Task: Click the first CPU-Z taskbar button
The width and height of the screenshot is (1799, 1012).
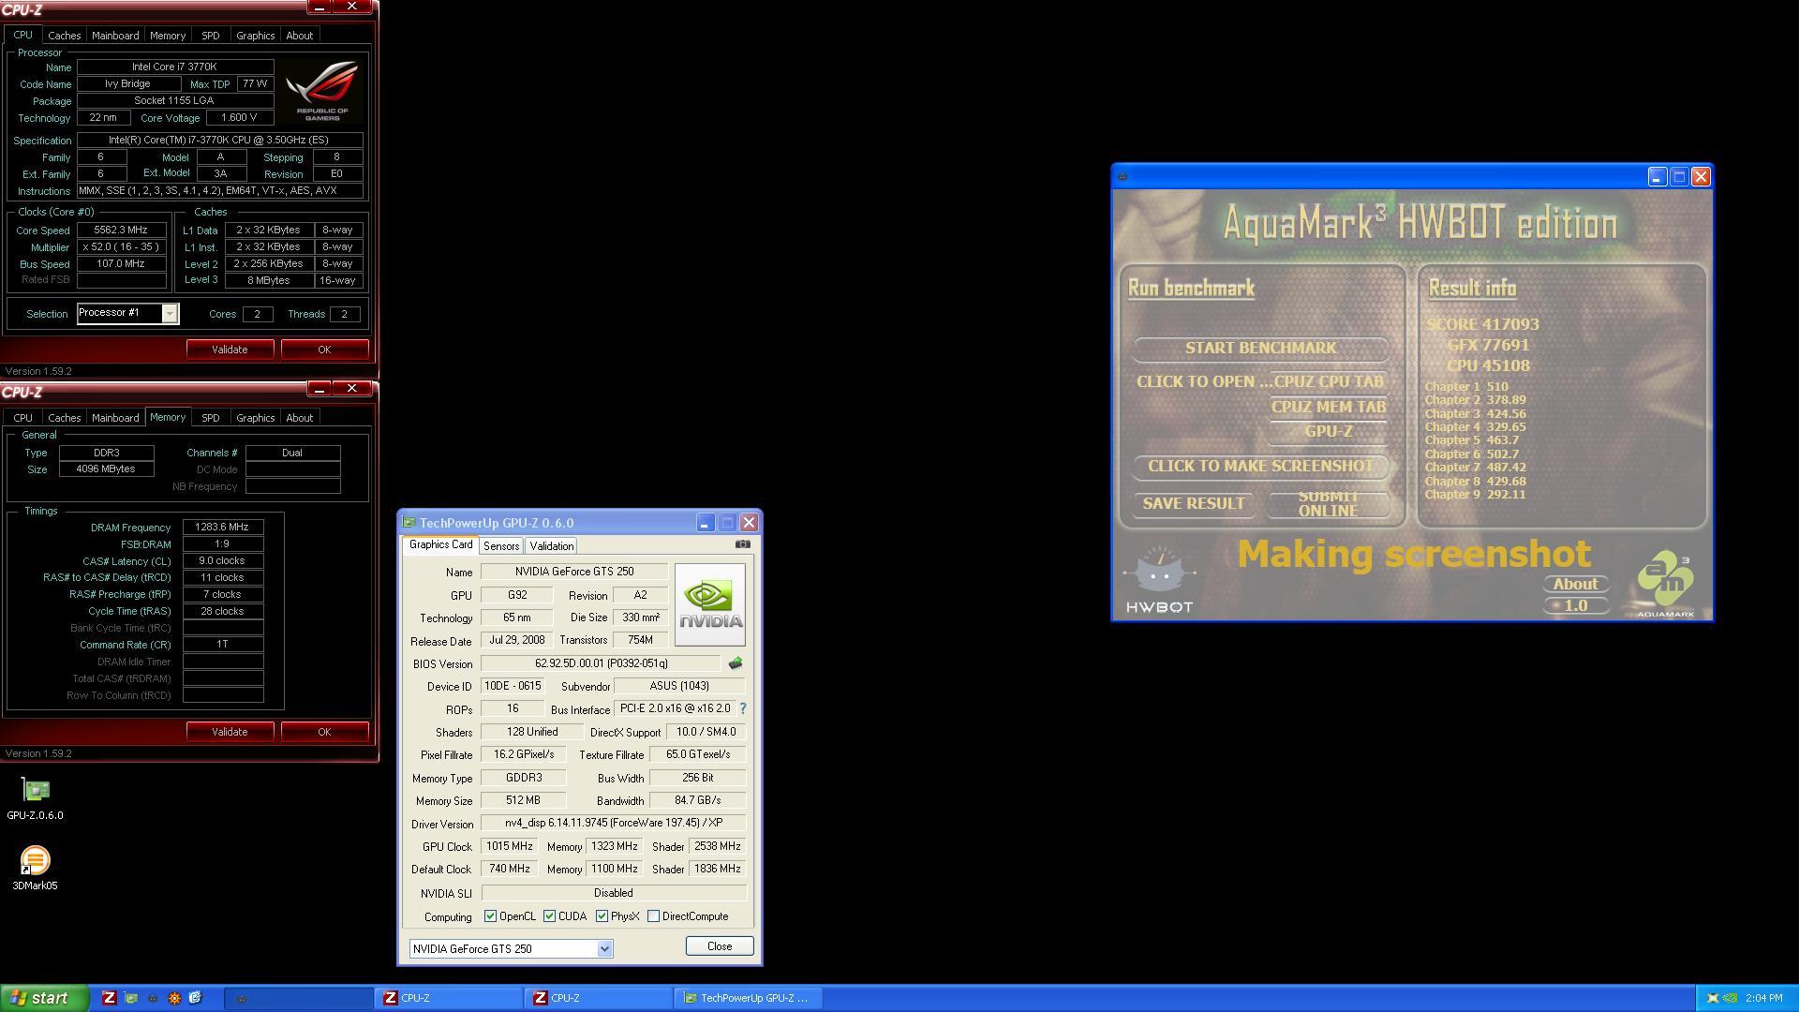Action: tap(449, 998)
